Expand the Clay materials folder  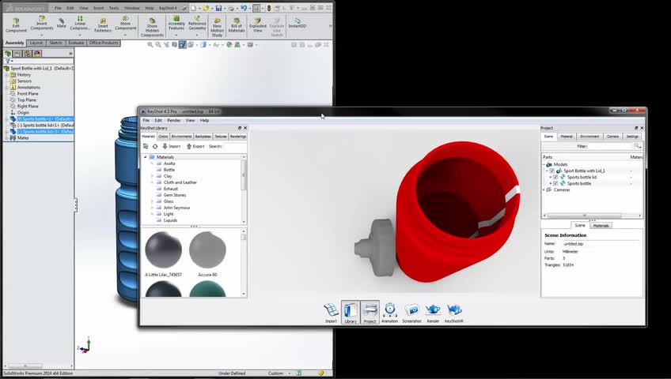click(153, 176)
